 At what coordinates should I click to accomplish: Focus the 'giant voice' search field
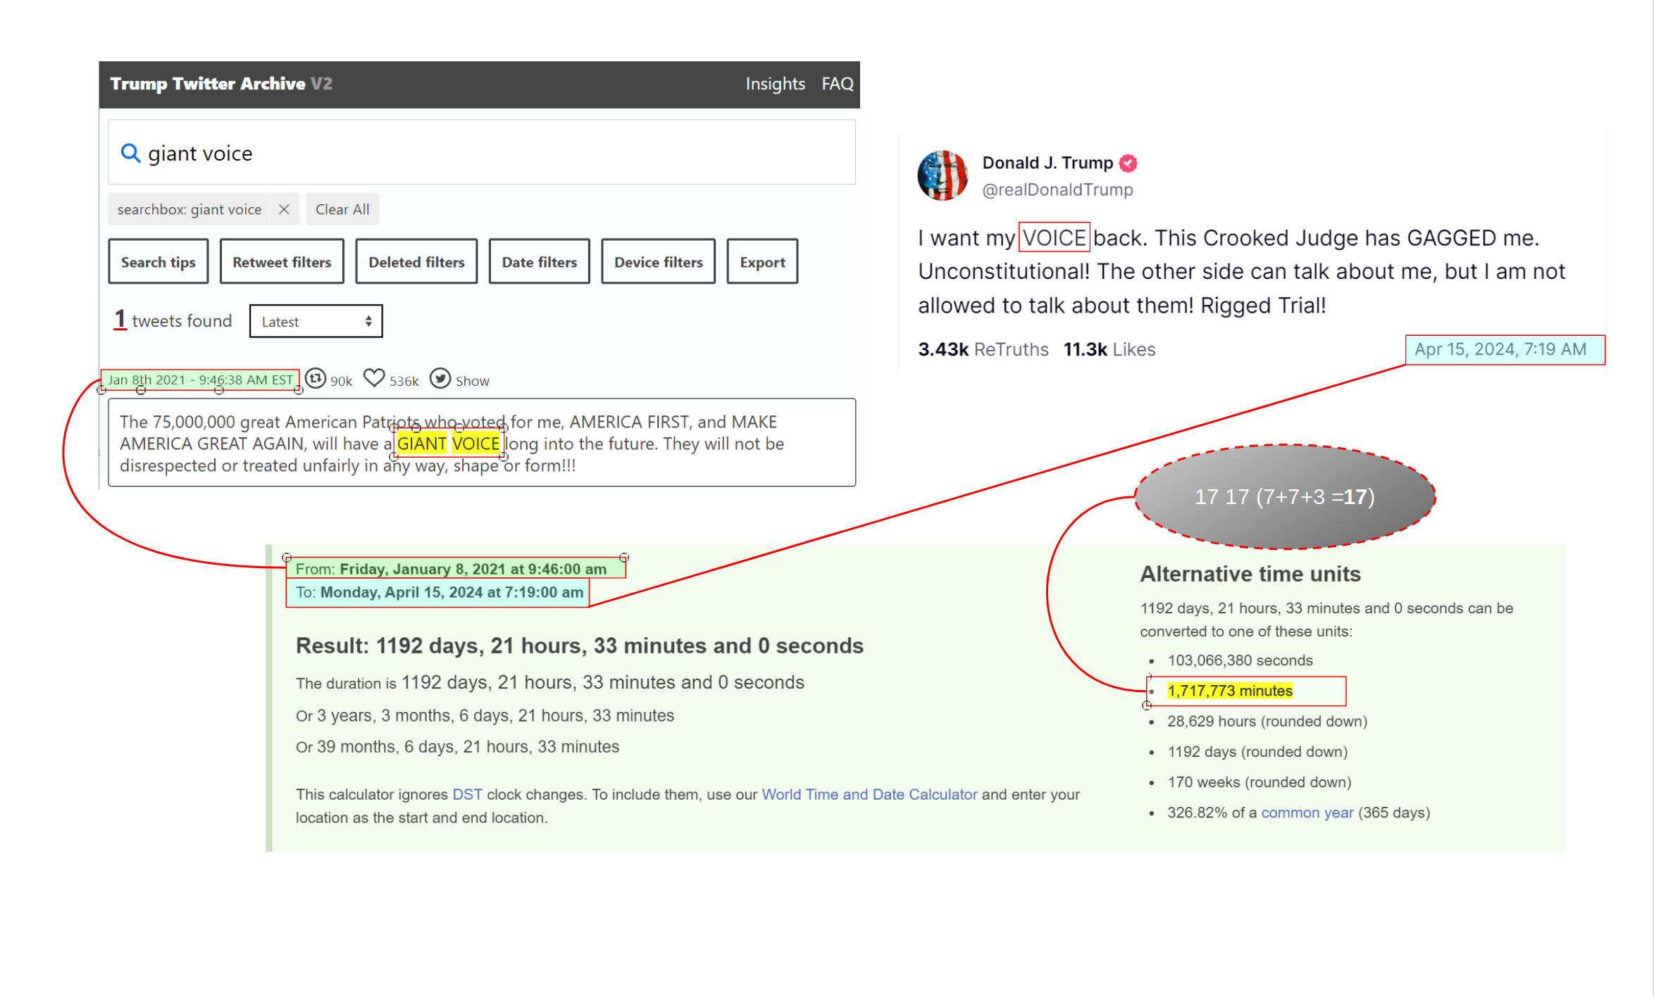pos(482,153)
